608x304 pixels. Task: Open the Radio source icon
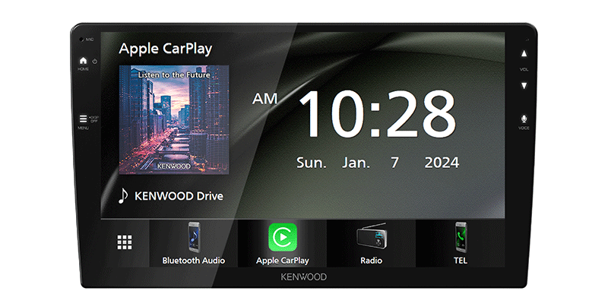371,237
